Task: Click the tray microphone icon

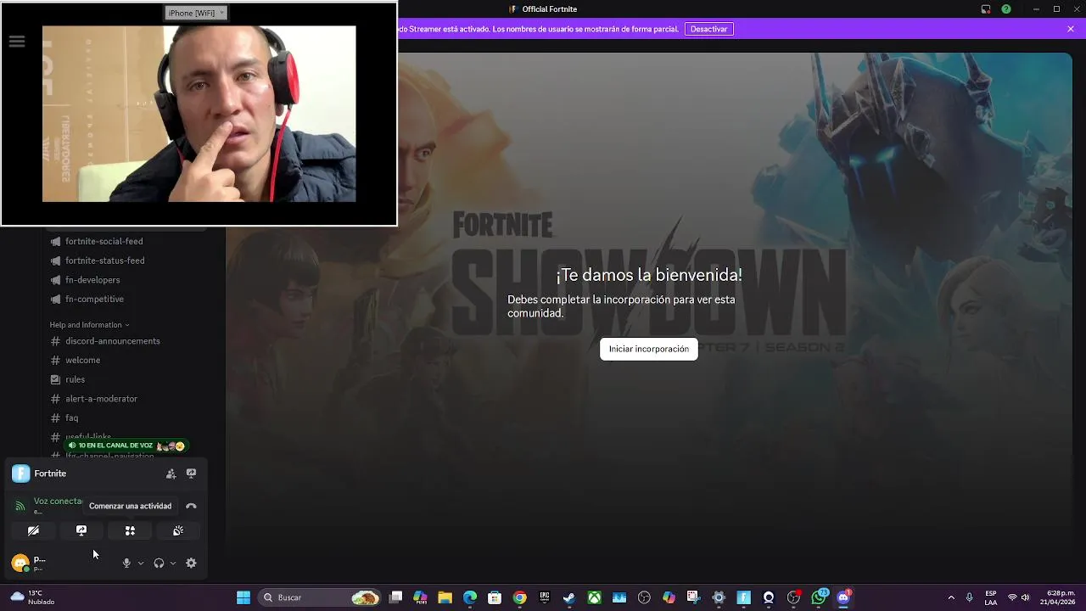Action: point(970,597)
